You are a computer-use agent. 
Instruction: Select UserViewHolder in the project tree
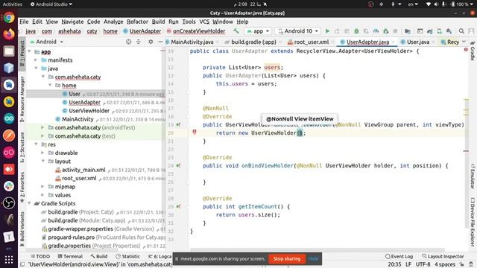pos(89,111)
